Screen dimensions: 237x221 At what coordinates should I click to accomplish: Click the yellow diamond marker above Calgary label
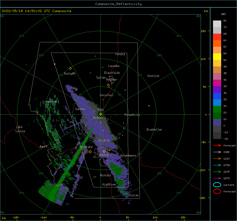click(104, 151)
